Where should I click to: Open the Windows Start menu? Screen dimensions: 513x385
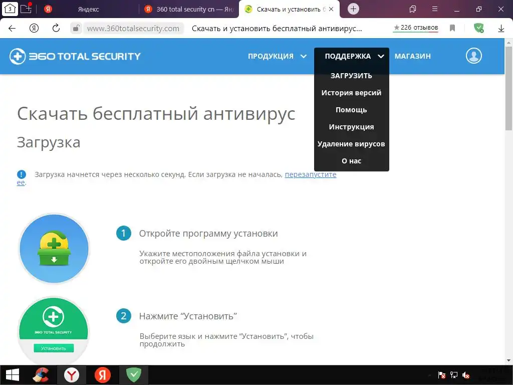(13, 375)
